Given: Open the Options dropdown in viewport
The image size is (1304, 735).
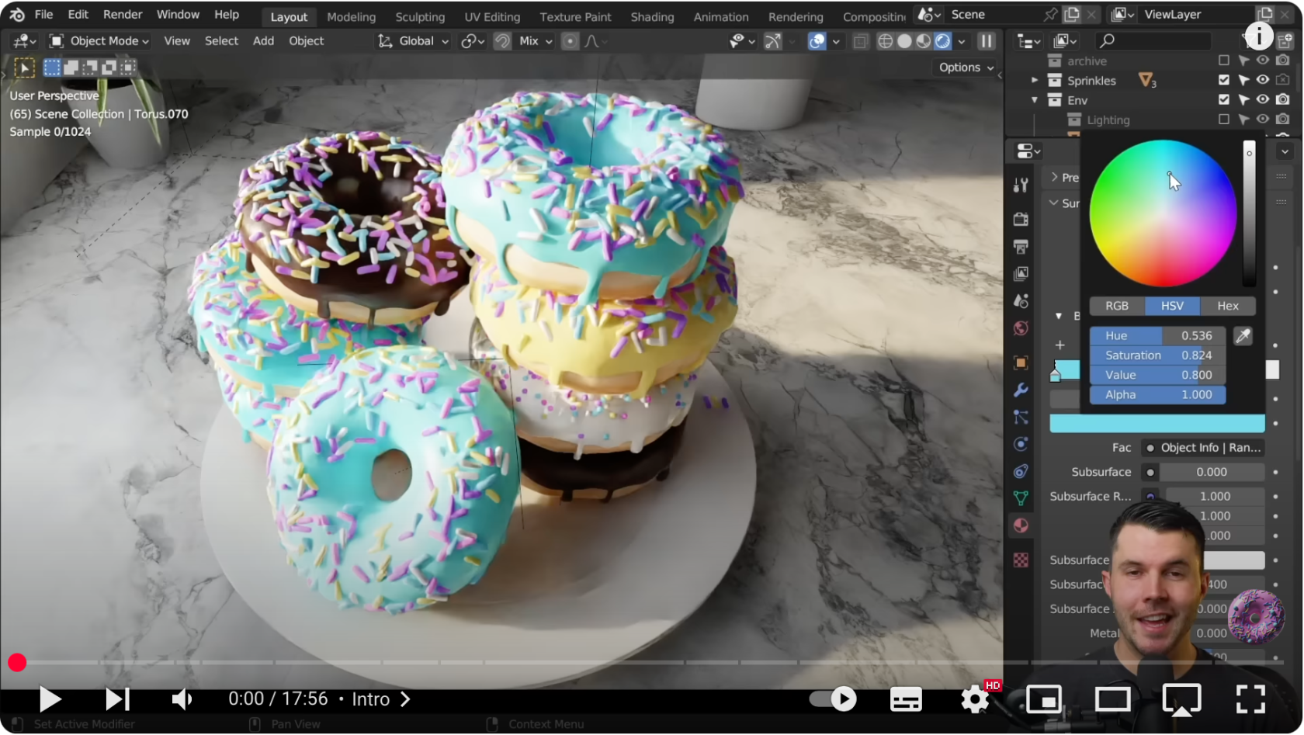Looking at the screenshot, I should [x=966, y=68].
